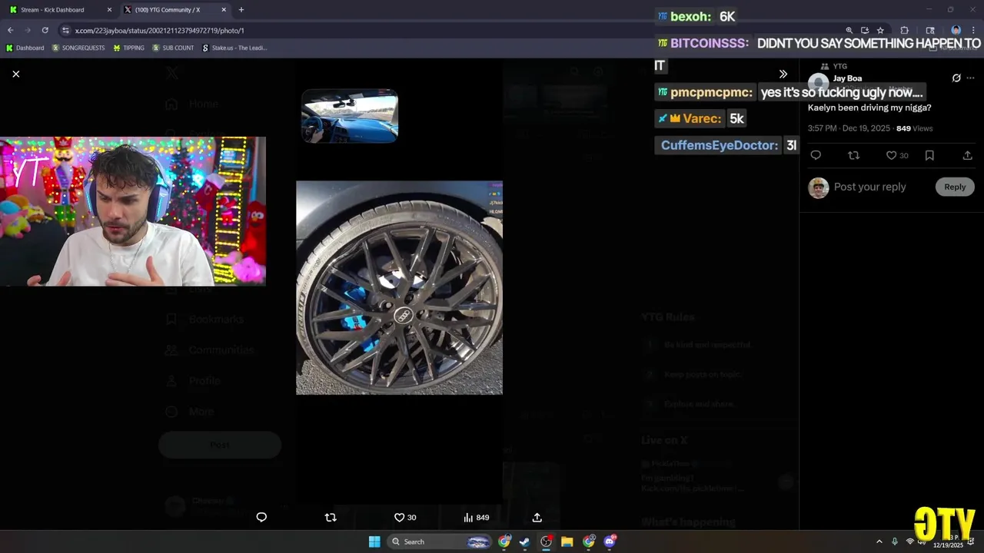Open Discord from the taskbar
Image resolution: width=984 pixels, height=553 pixels.
pyautogui.click(x=610, y=541)
